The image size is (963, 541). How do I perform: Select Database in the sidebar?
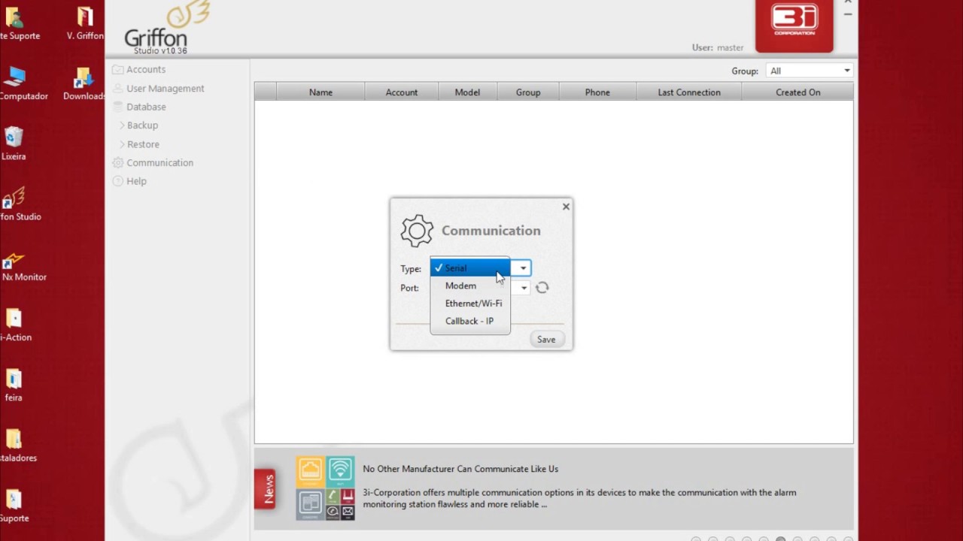point(146,107)
